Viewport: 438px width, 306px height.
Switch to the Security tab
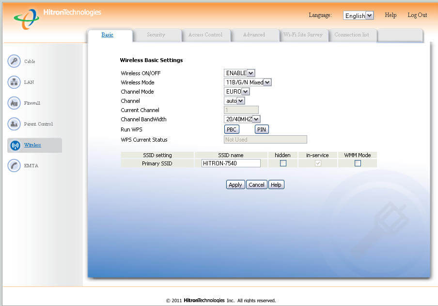156,35
